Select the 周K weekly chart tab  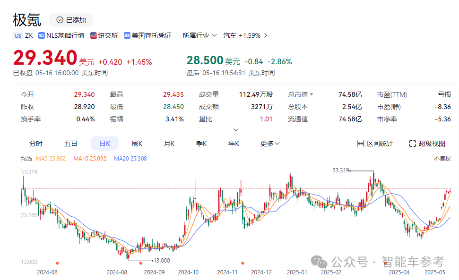point(137,144)
